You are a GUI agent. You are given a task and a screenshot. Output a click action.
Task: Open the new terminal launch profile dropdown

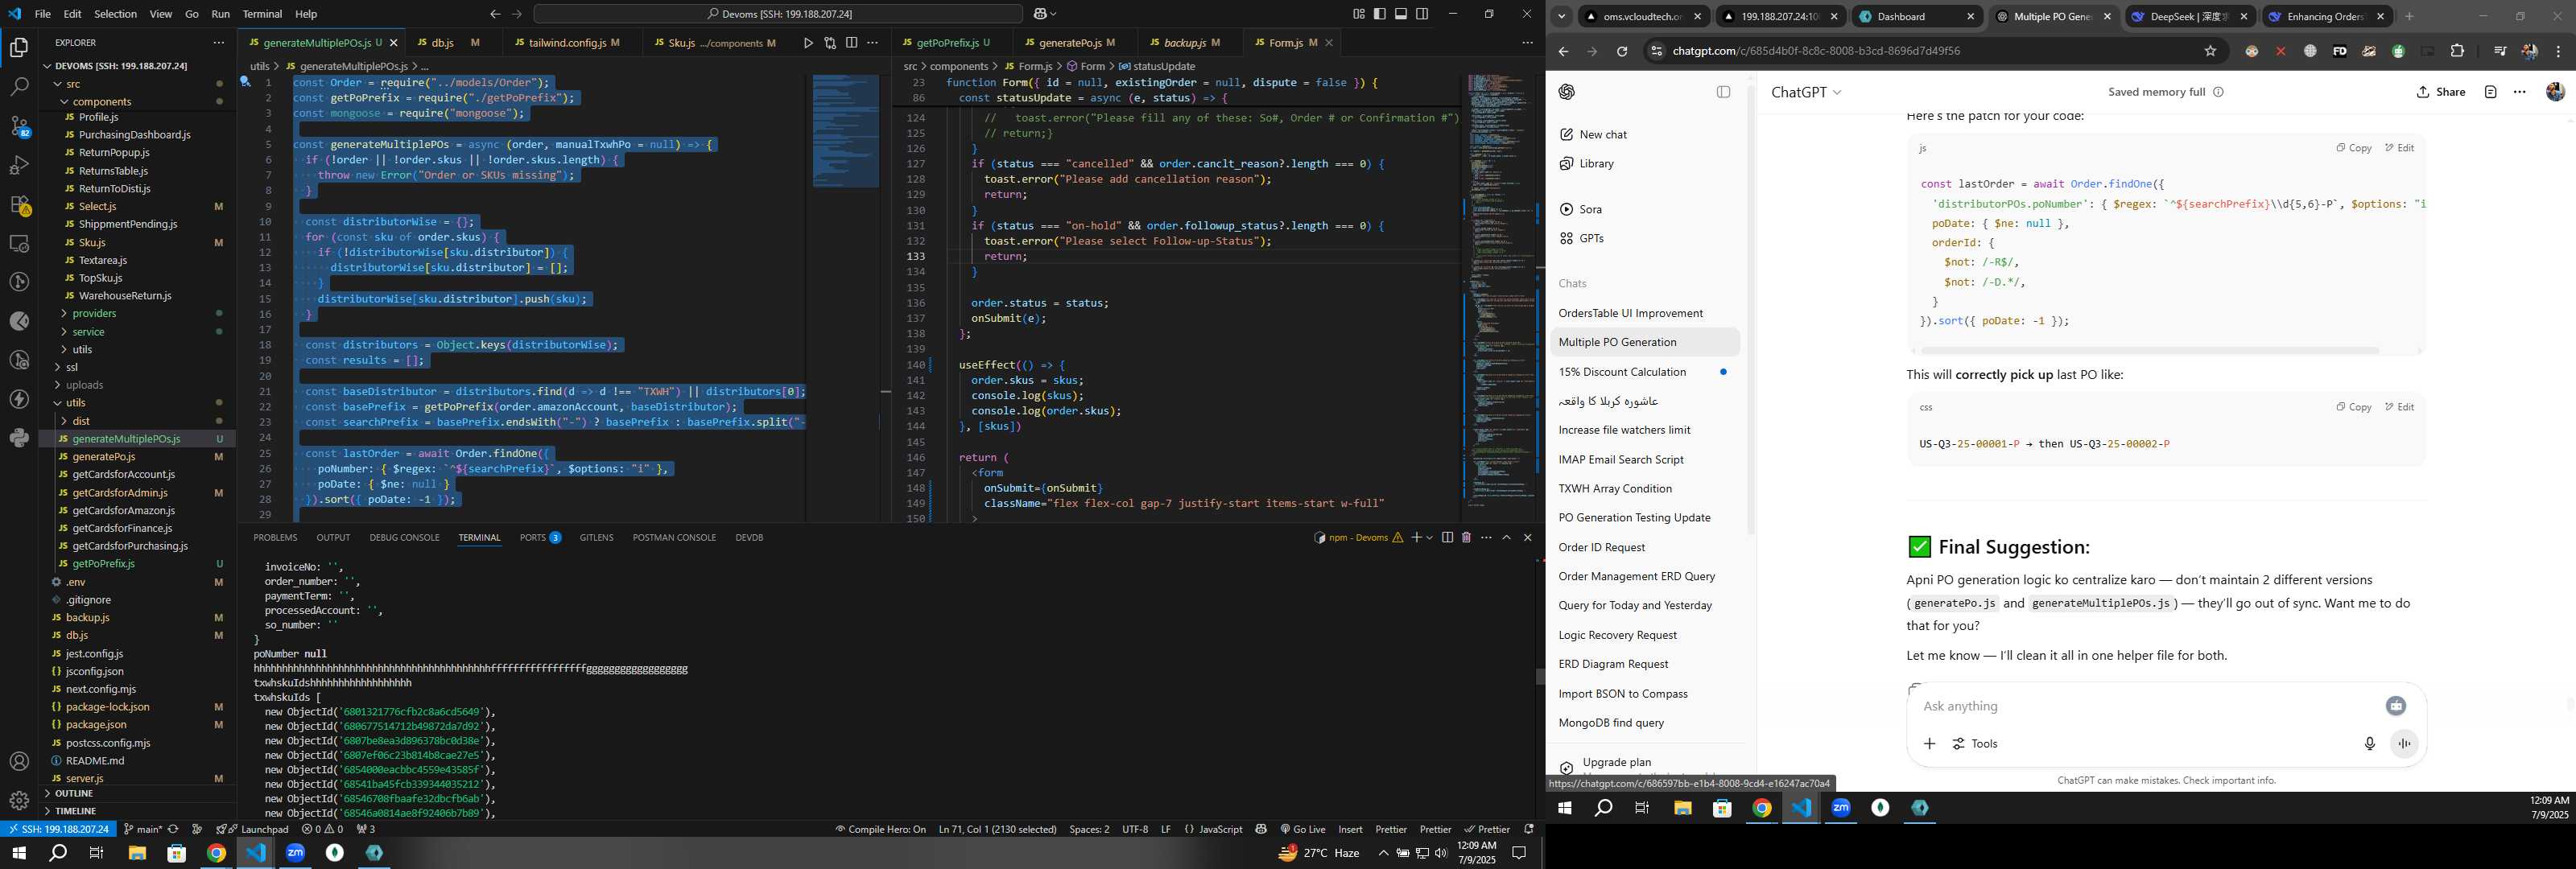pyautogui.click(x=1430, y=538)
